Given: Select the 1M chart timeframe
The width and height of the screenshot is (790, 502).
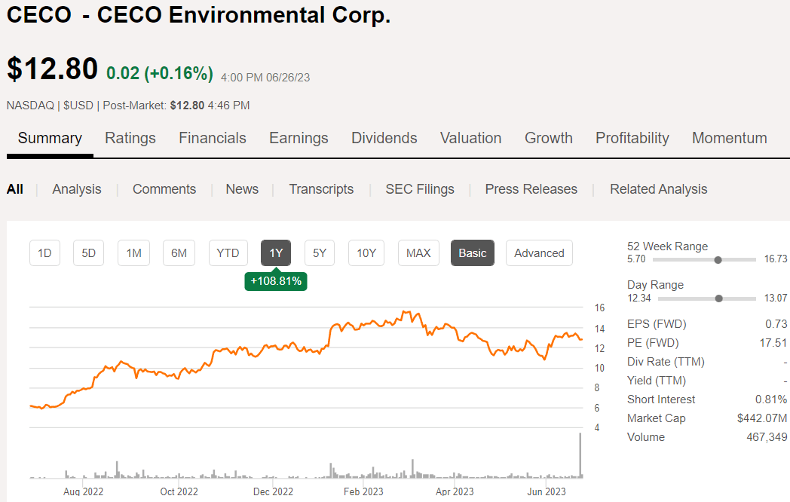Looking at the screenshot, I should point(133,253).
